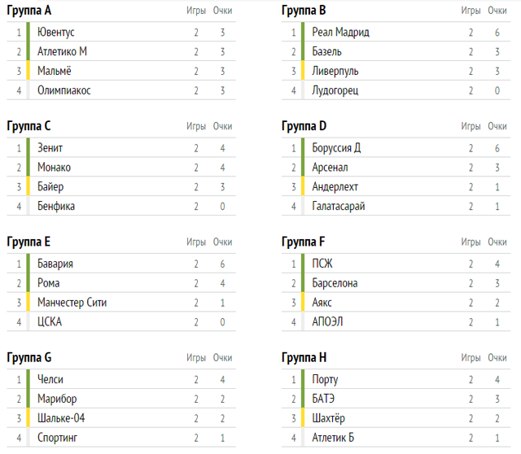This screenshot has height=454, width=521.
Task: Click Атлетико М team name
Action: coord(62,51)
